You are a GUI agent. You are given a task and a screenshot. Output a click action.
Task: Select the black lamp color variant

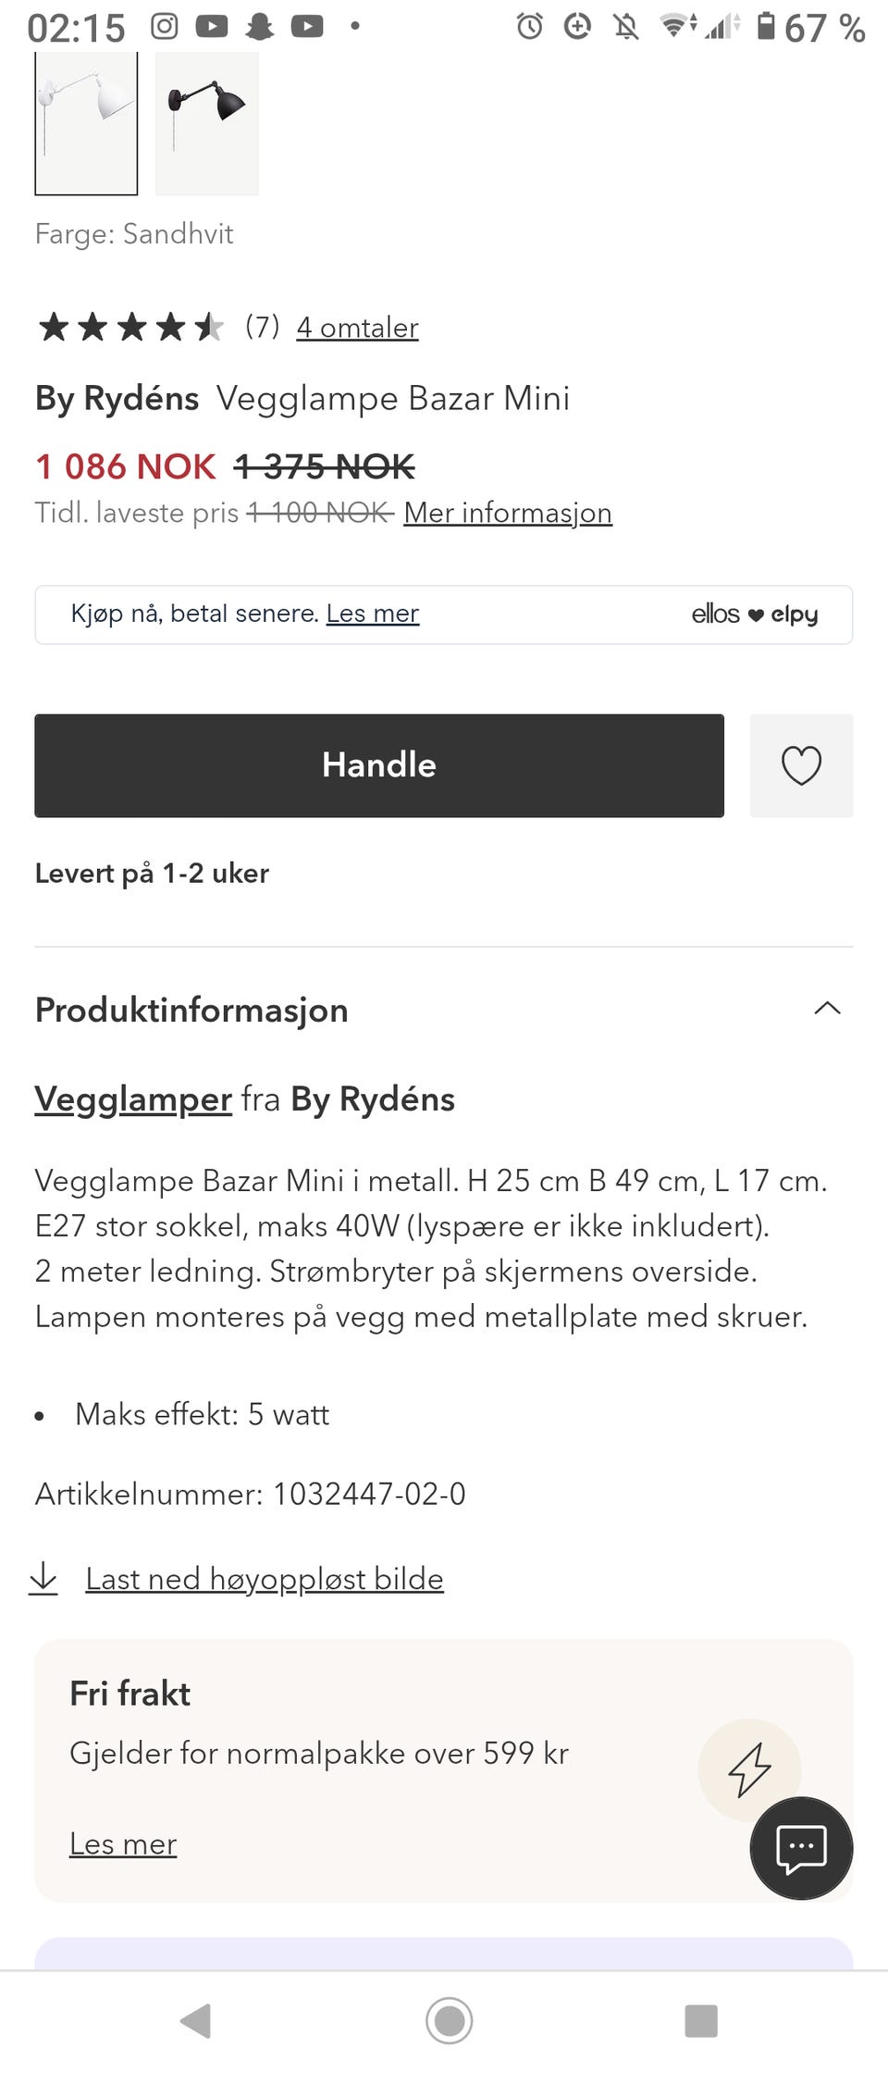207,123
